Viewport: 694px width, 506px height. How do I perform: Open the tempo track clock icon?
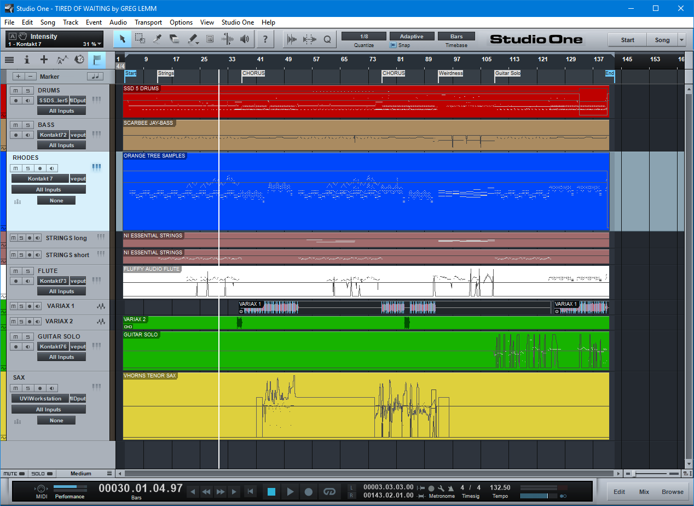79,60
